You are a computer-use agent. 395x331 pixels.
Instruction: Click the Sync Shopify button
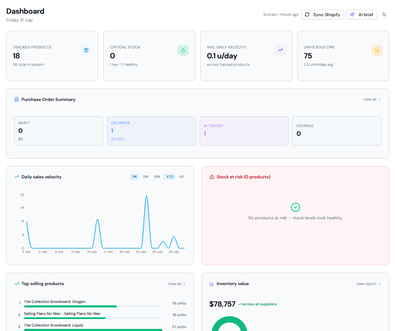point(322,14)
